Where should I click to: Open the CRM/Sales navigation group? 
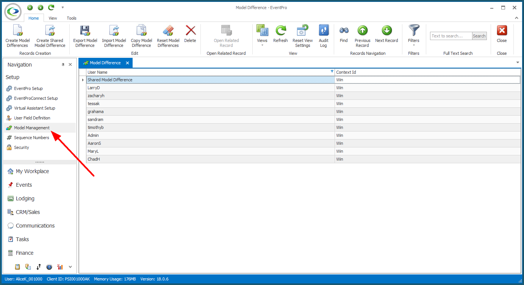40,212
